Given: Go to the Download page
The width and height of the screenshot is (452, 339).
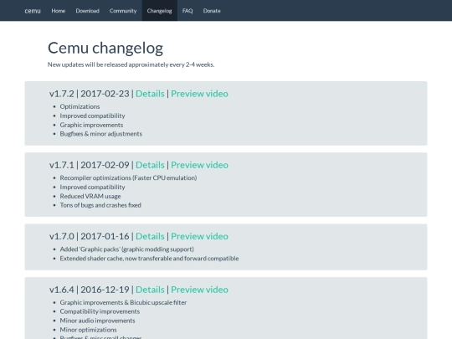Looking at the screenshot, I should tap(87, 11).
